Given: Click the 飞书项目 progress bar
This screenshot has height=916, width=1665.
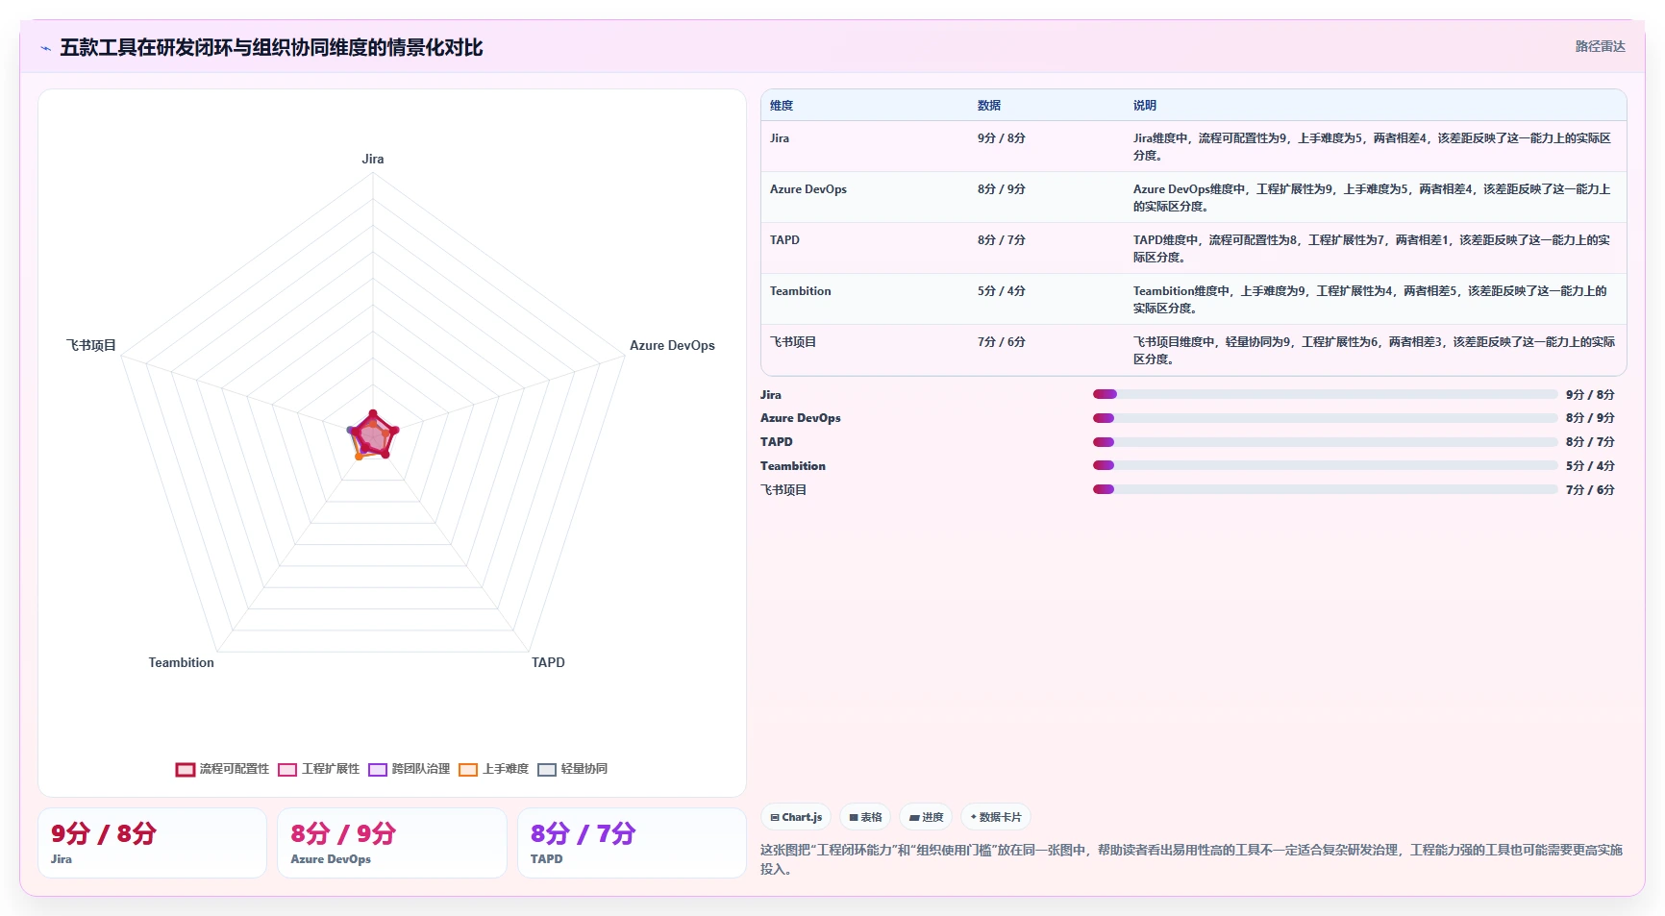Looking at the screenshot, I should (x=1325, y=489).
